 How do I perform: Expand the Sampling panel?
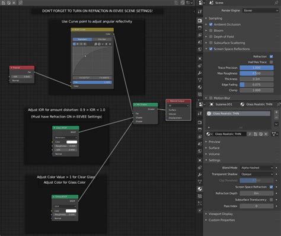coord(215,18)
